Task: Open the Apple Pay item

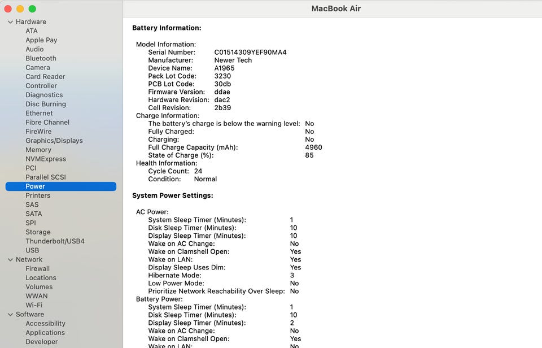Action: click(x=41, y=40)
